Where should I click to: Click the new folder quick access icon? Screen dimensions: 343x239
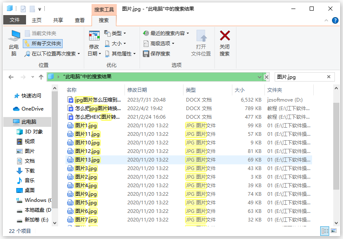tap(33, 9)
